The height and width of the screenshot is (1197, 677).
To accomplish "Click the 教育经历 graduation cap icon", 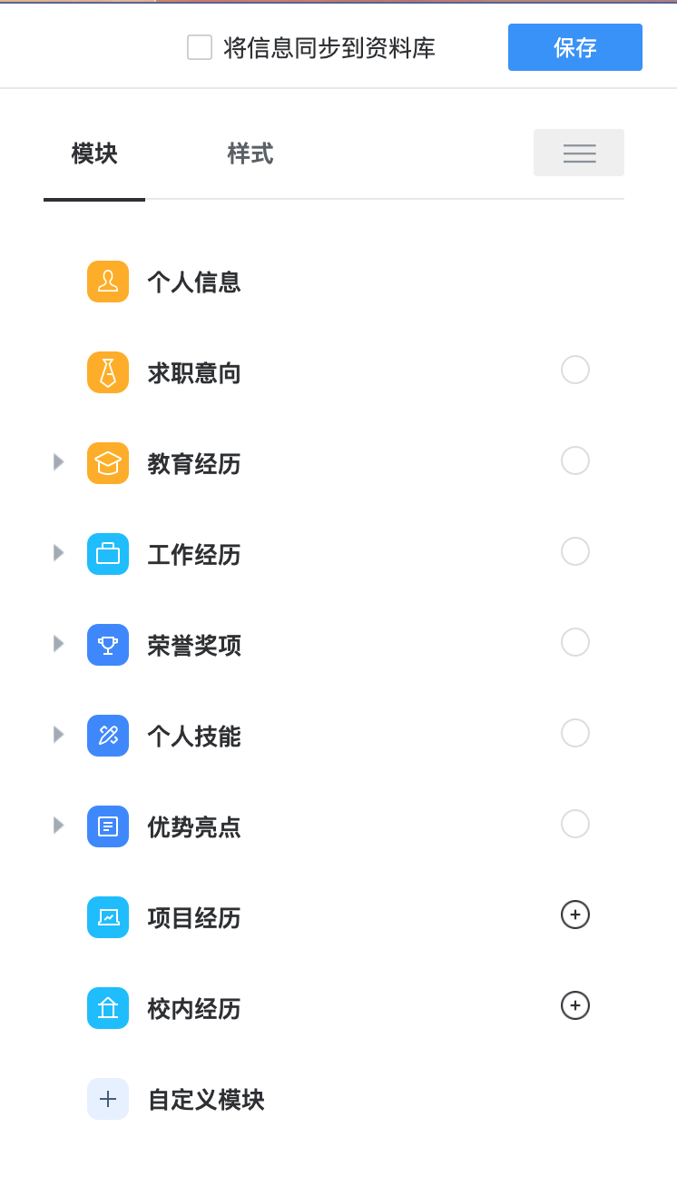I will point(108,463).
